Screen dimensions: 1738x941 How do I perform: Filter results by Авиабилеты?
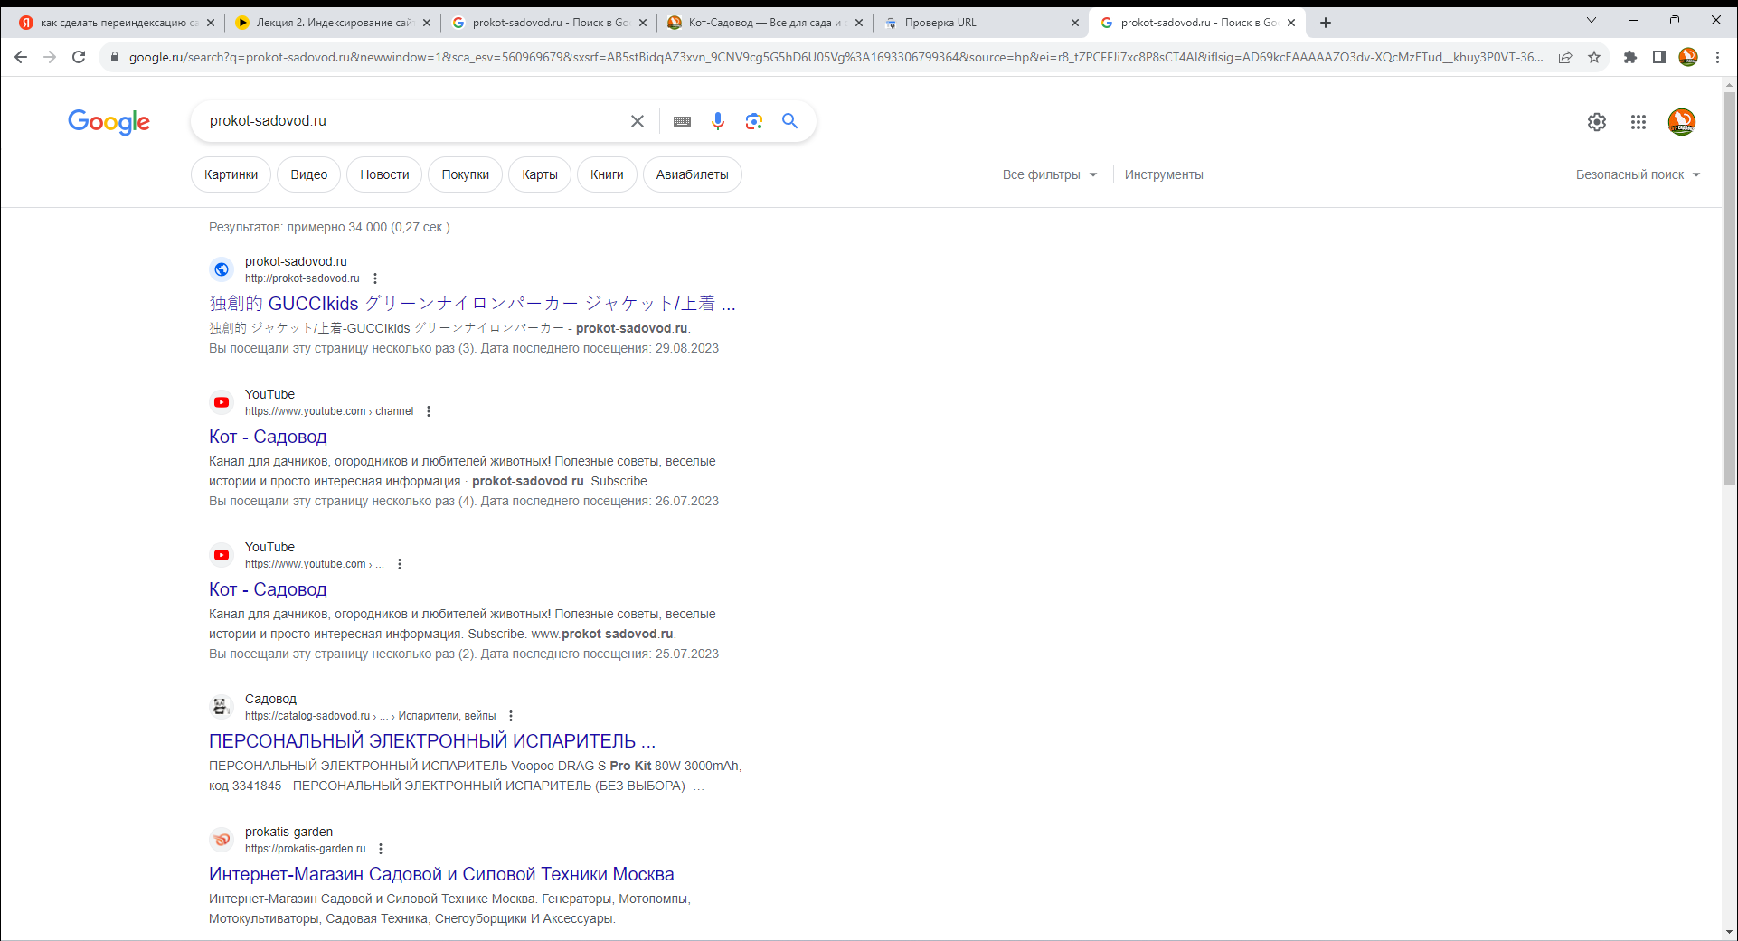click(x=693, y=174)
